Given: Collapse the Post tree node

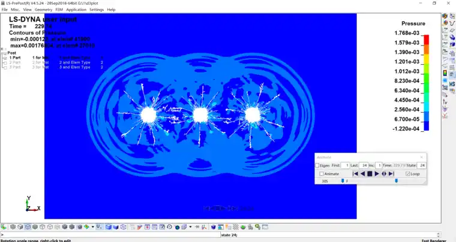Looking at the screenshot, I should click(4, 53).
